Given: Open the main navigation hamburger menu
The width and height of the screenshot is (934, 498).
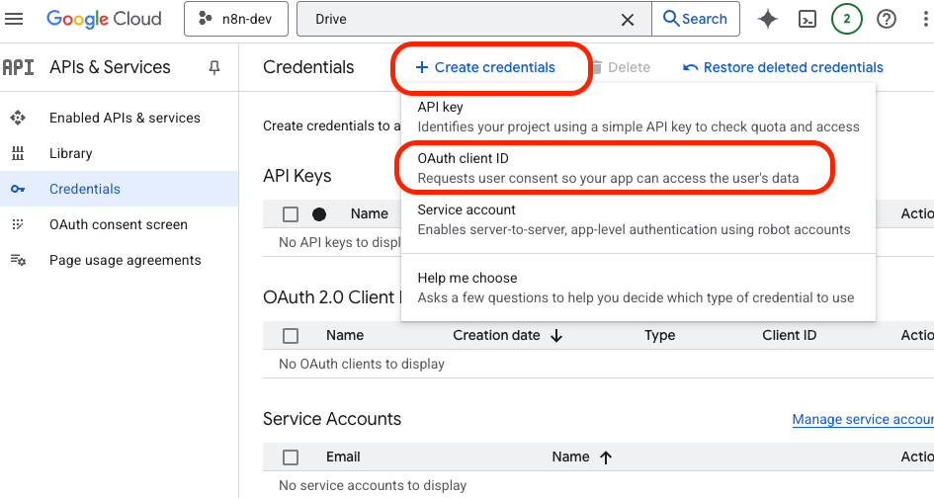Looking at the screenshot, I should [14, 19].
